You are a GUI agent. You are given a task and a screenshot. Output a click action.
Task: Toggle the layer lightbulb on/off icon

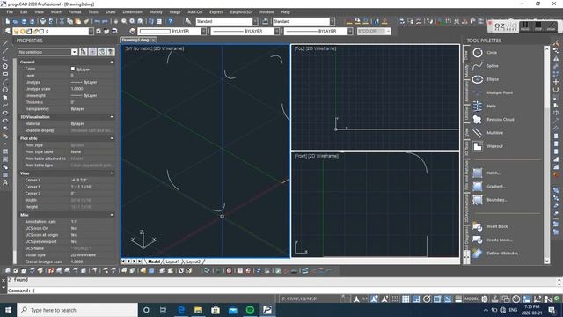[16, 32]
